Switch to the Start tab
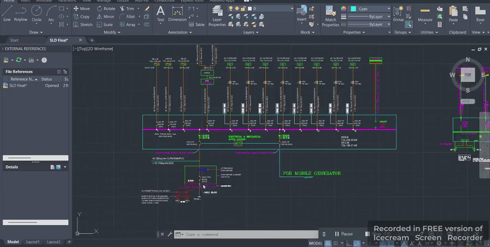 point(14,40)
